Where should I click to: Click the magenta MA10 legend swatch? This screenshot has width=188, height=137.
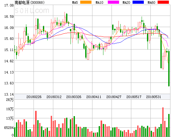[113, 2]
